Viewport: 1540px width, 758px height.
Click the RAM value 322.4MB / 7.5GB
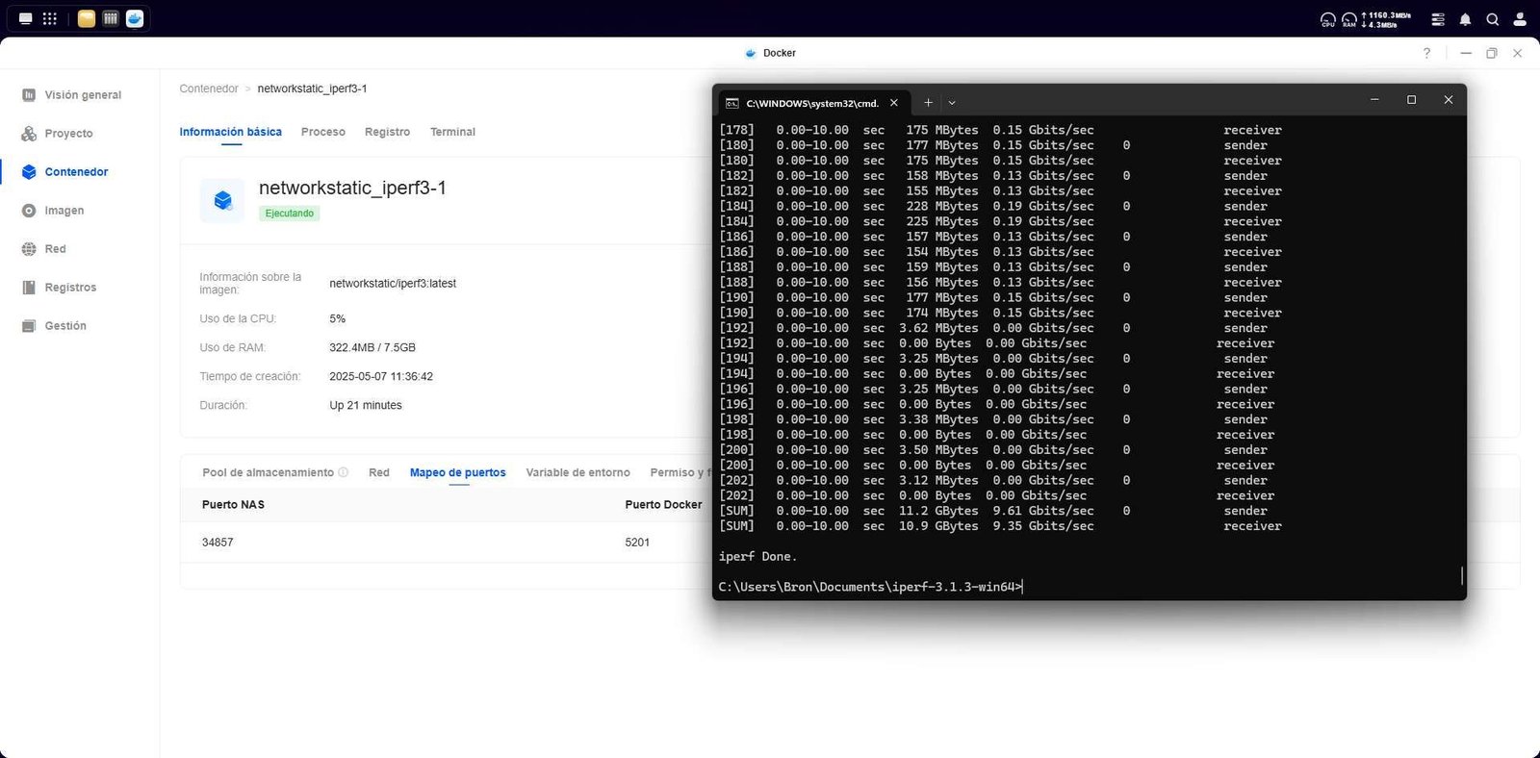(x=372, y=347)
